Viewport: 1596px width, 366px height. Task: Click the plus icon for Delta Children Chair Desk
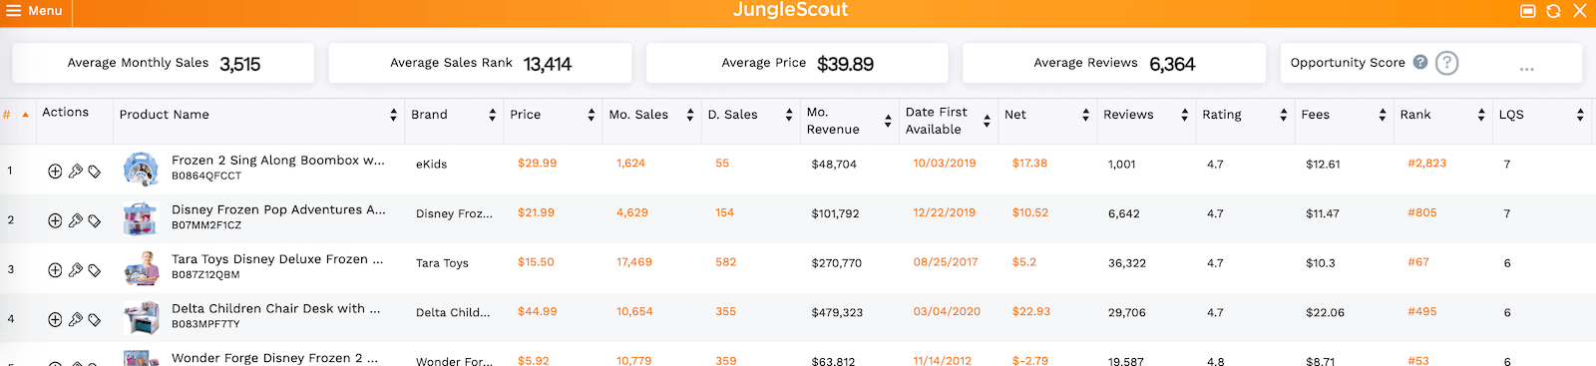[x=55, y=320]
